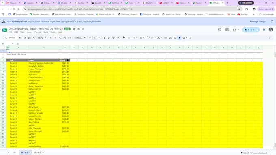The image size is (276, 155).
Task: Increase font size with the plus button
Action: pyautogui.click(x=99, y=38)
